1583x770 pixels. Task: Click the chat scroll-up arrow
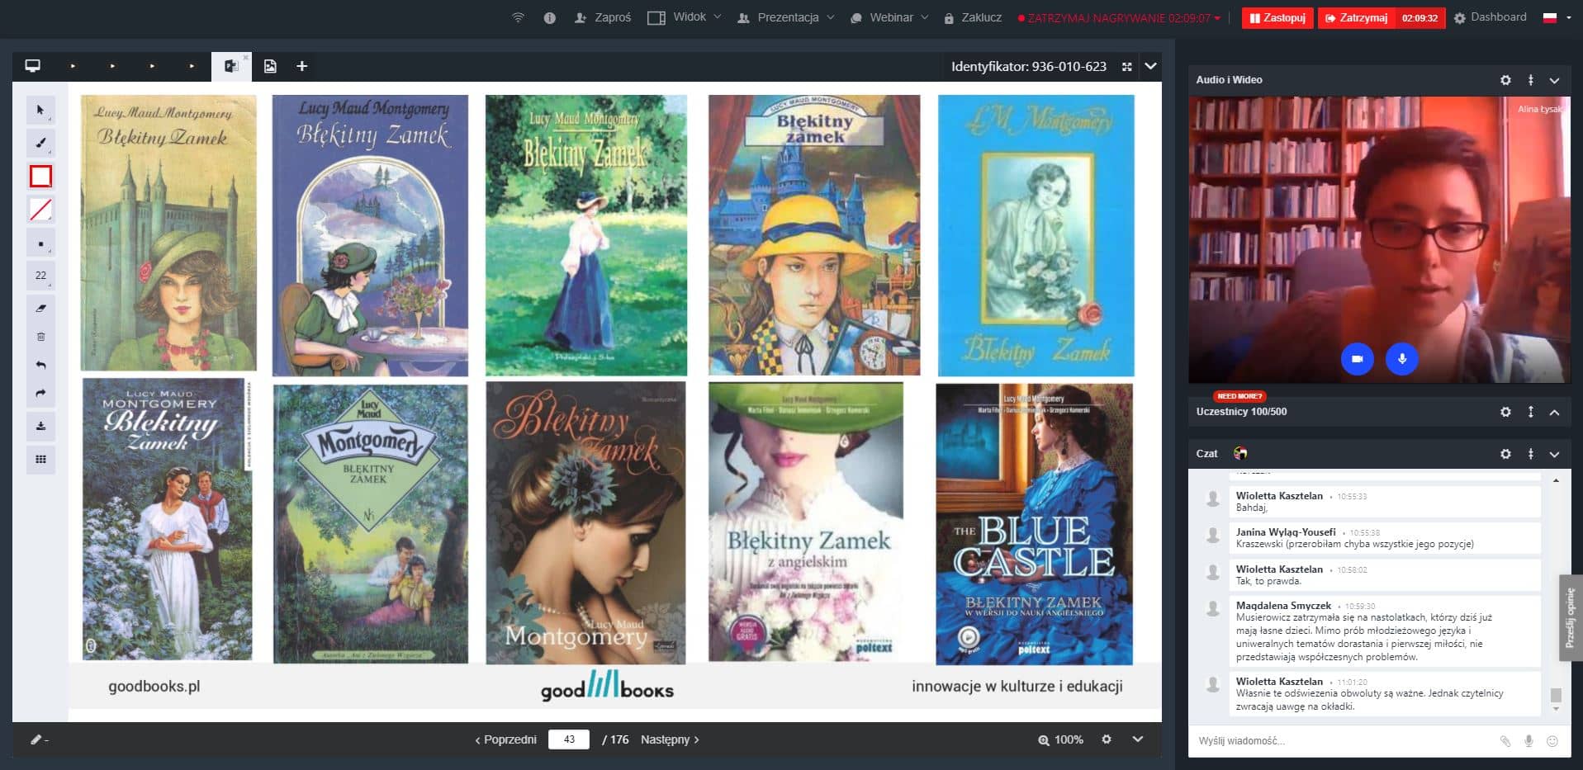tap(1556, 480)
